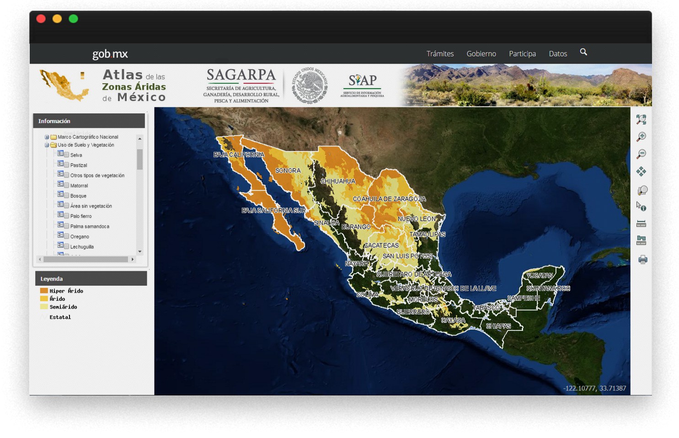
Task: Click the gob.mx logo link
Action: 110,54
